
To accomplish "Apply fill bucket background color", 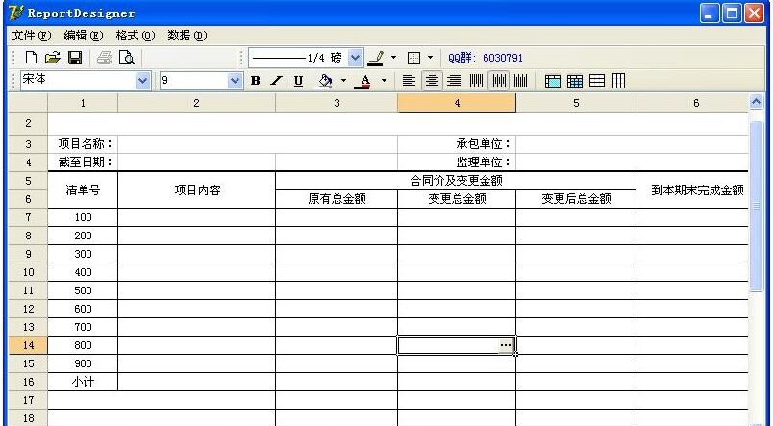I will click(x=325, y=81).
